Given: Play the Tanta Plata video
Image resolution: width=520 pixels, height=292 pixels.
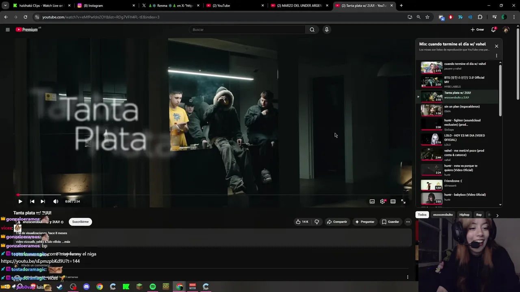Looking at the screenshot, I should [20, 202].
